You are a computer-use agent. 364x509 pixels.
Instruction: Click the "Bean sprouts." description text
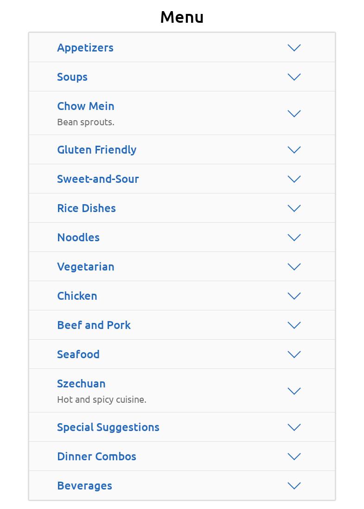click(x=86, y=122)
